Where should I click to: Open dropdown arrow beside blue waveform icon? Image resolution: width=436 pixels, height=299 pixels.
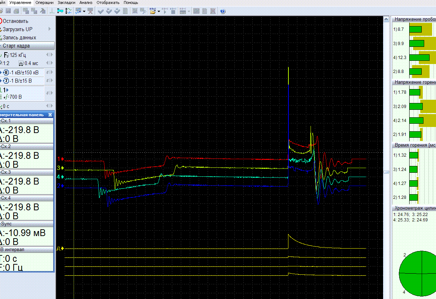(x=84, y=11)
